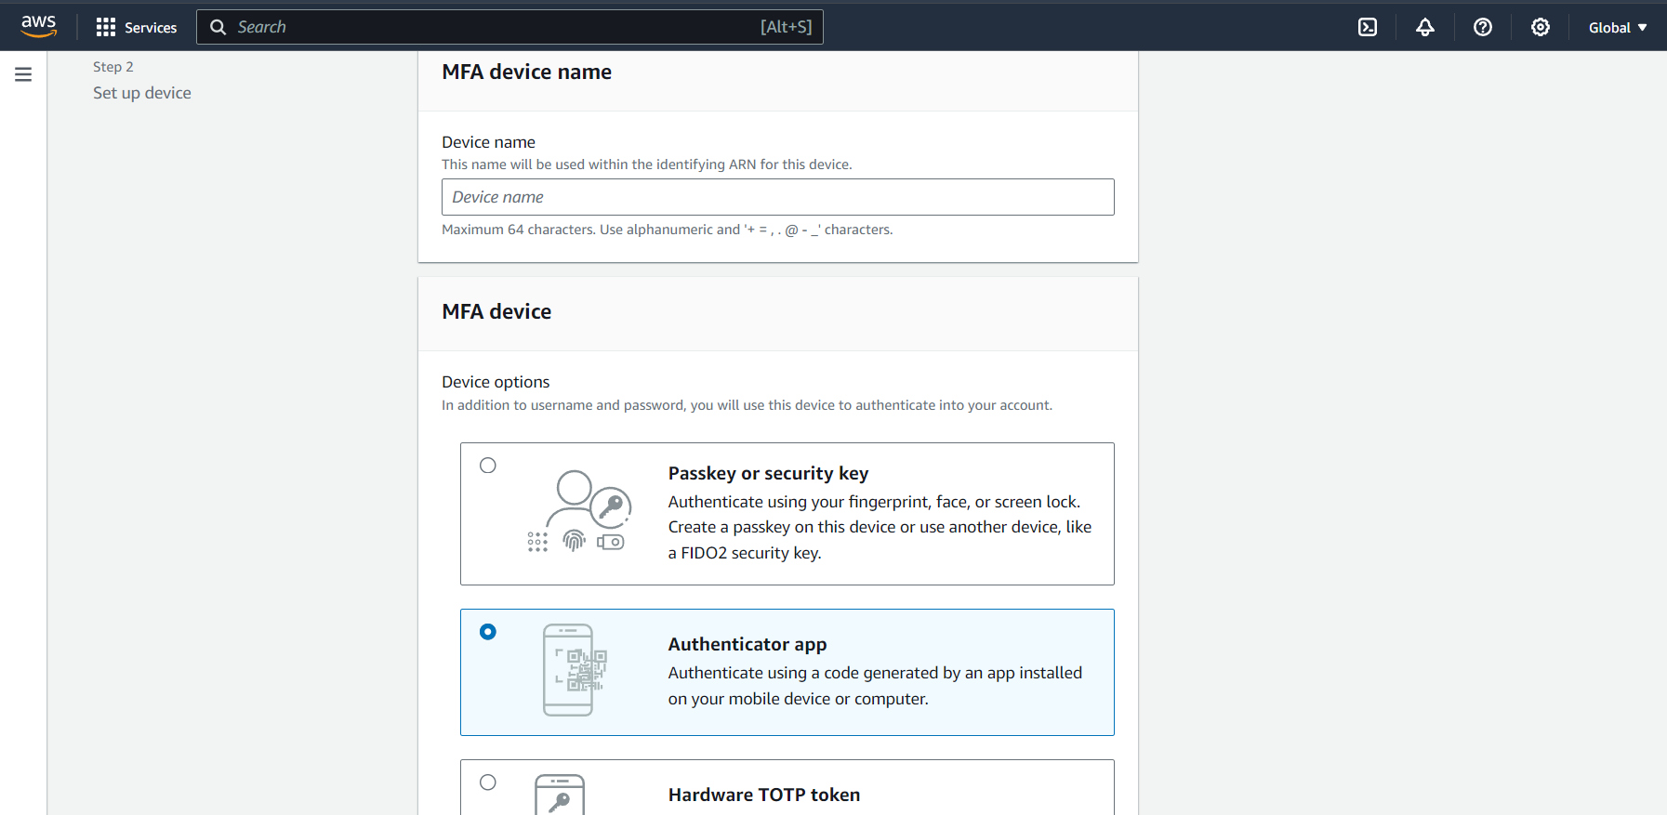Click the Device name input field

(x=777, y=197)
